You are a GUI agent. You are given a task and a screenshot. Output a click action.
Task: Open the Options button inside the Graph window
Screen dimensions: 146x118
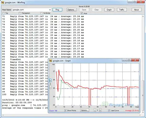tap(85, 110)
